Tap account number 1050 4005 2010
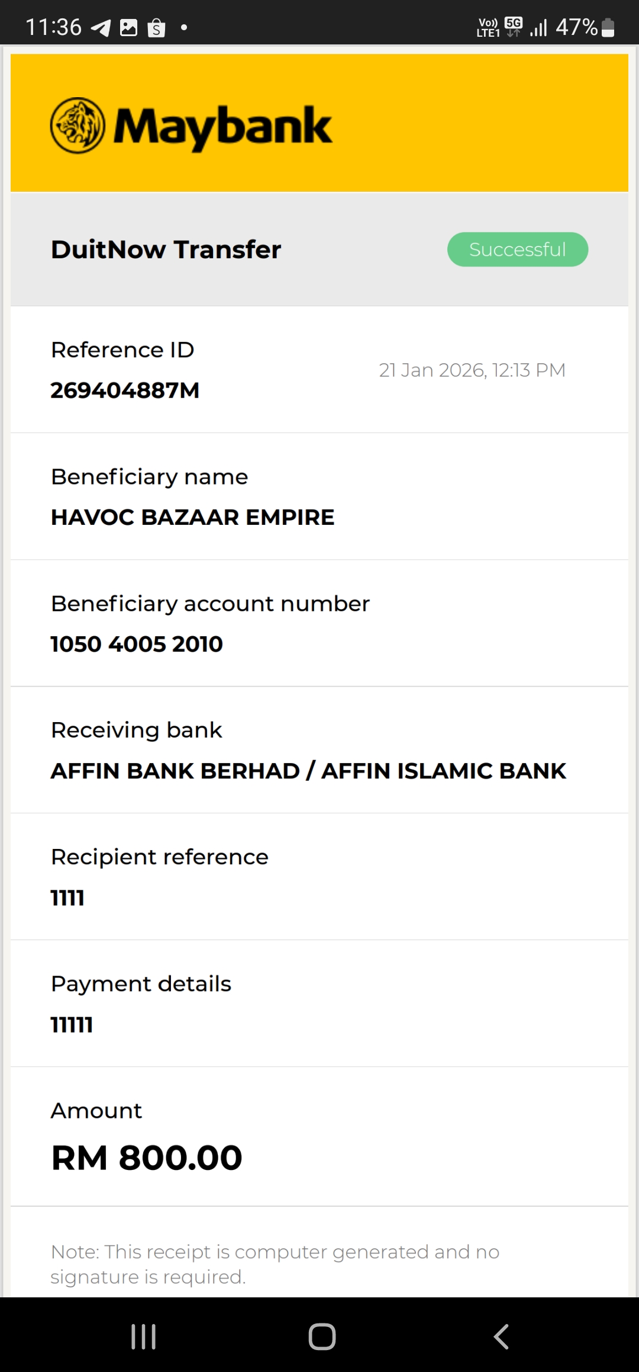The width and height of the screenshot is (639, 1372). [137, 644]
